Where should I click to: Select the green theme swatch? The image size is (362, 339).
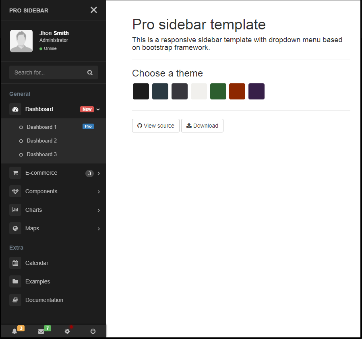coord(218,91)
